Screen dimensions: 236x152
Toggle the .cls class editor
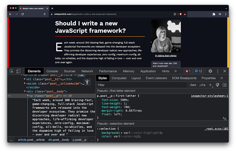202,85
